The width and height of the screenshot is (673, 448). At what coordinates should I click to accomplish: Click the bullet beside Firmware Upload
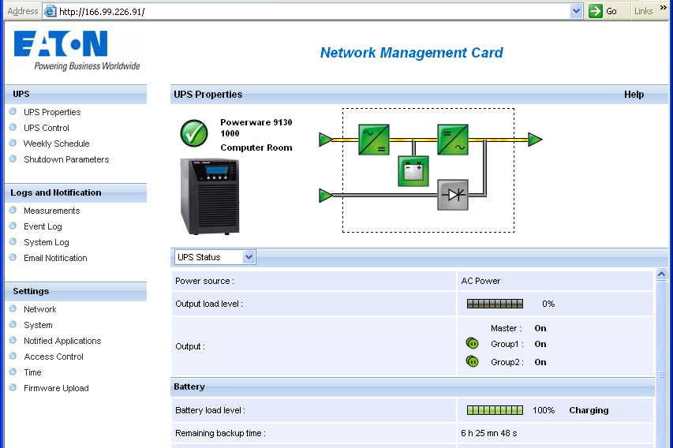click(x=13, y=387)
